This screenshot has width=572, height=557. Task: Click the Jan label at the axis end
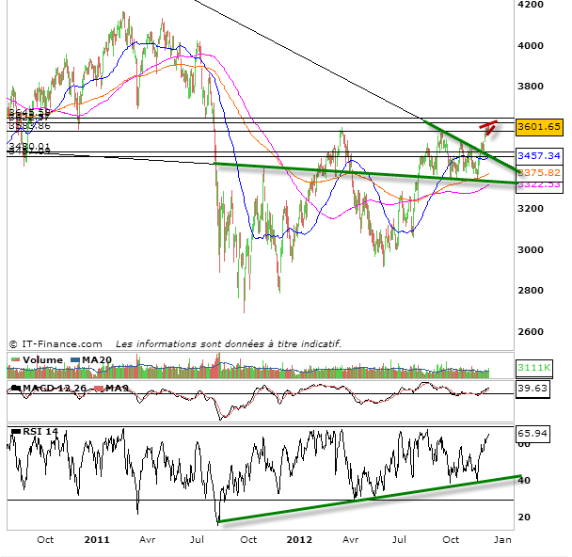coord(501,541)
